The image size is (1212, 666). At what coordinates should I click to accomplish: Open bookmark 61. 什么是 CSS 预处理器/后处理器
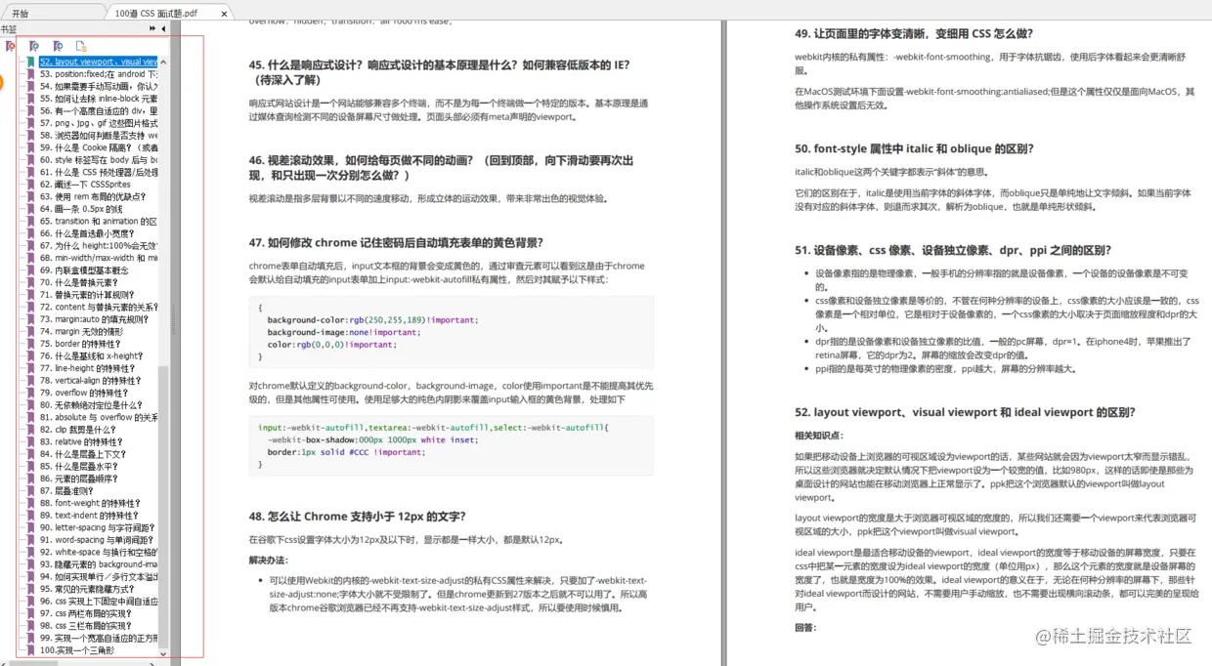[99, 172]
